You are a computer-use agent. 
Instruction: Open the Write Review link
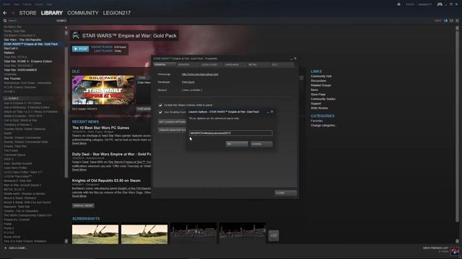(319, 108)
